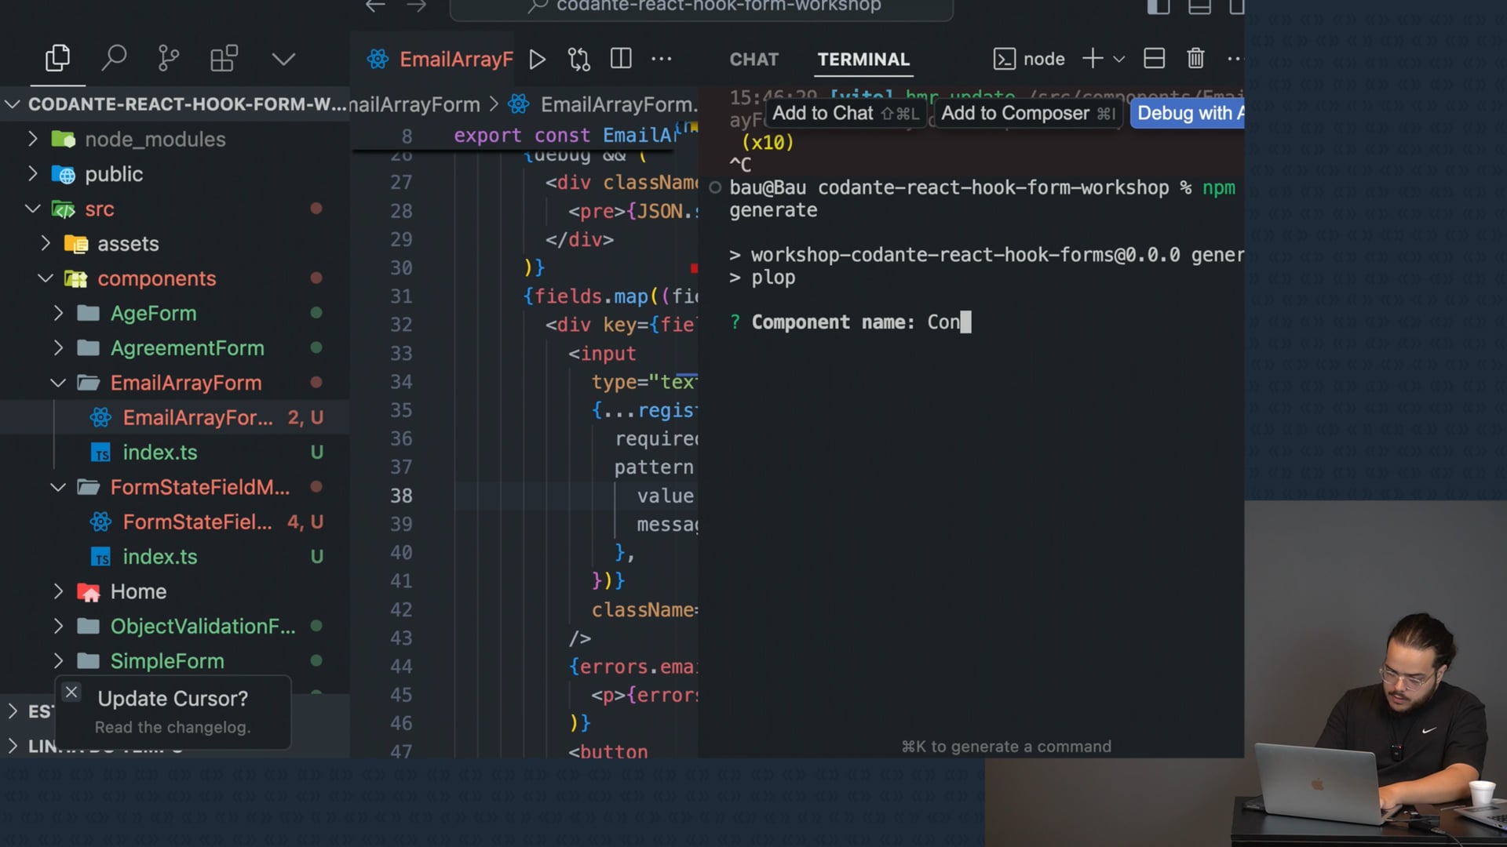Open the Explorer view icon
Viewport: 1507px width, 847px height.
point(57,59)
